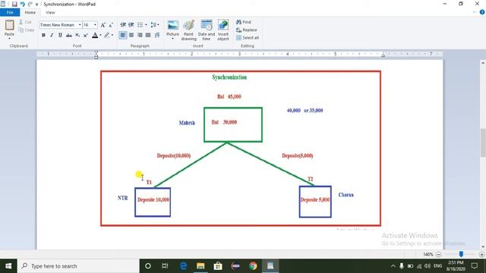Undo the last action
The height and width of the screenshot is (273, 486).
coord(22,4)
